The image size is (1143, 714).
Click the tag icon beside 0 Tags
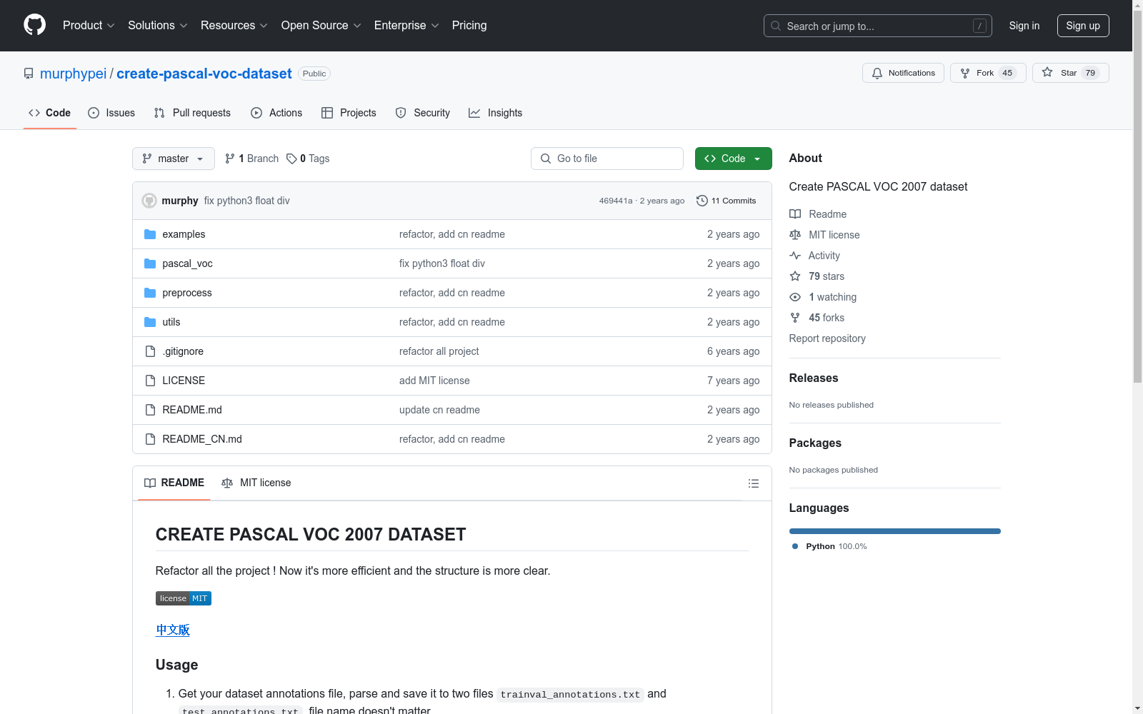tap(291, 159)
